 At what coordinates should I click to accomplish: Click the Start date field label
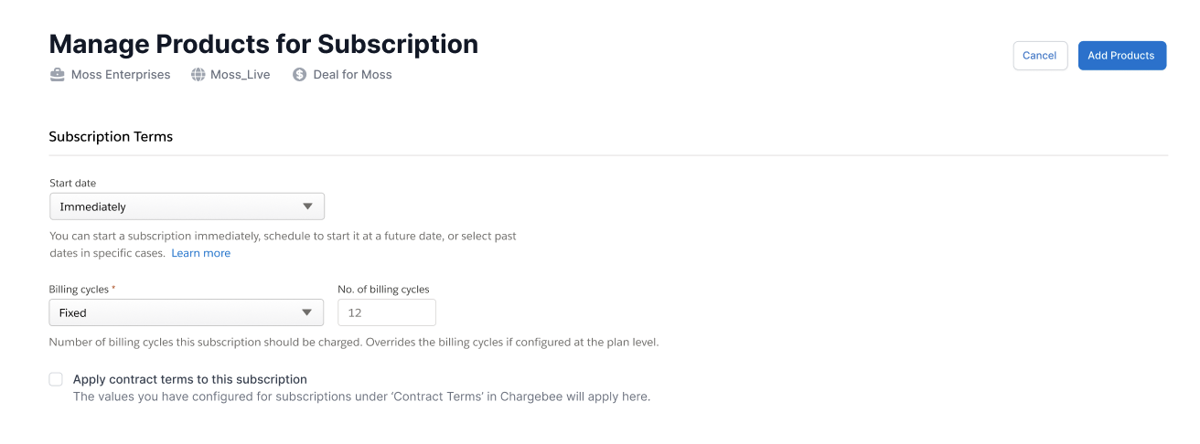[x=72, y=184]
